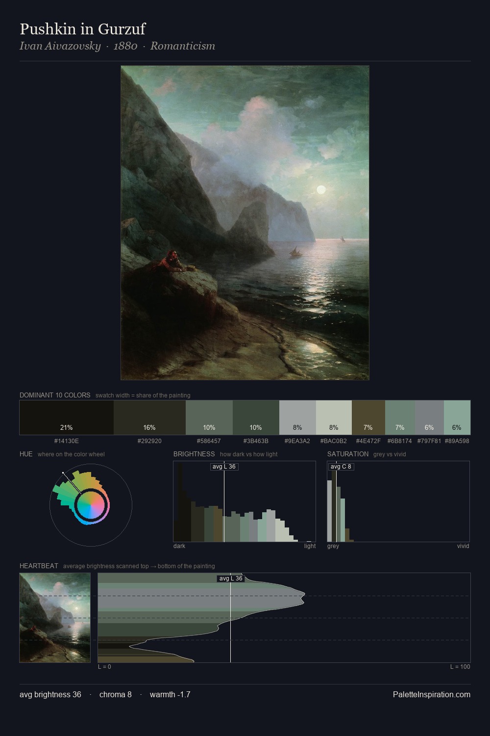The width and height of the screenshot is (490, 736).
Task: Click the 'avg L 36' marker in Heartbeat chart
Action: [231, 578]
